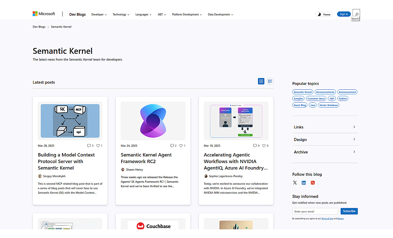Open the SK MCP diagram thumbnail

[70, 121]
